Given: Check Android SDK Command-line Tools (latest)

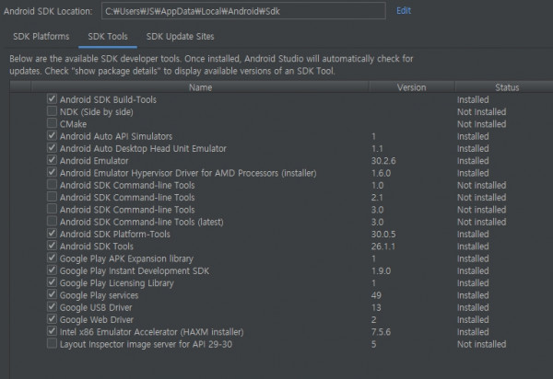Looking at the screenshot, I should tap(52, 222).
